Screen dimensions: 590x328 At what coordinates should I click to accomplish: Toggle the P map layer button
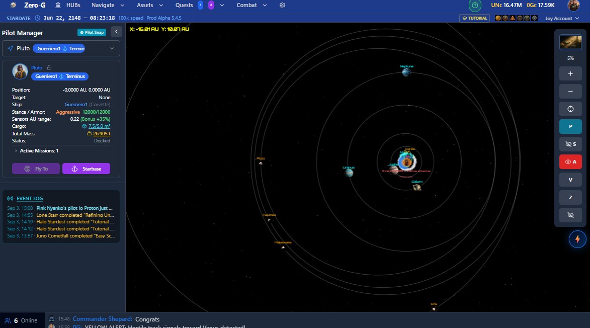point(570,127)
